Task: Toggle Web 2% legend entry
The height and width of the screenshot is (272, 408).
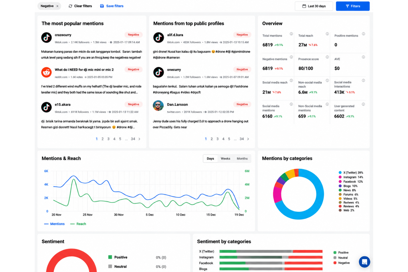Action: point(347,210)
